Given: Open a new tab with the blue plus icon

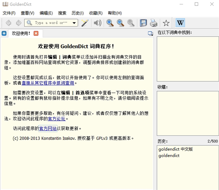Looking at the screenshot, I should click(4, 33).
